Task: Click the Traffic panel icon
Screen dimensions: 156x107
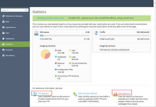Action: click(96, 33)
